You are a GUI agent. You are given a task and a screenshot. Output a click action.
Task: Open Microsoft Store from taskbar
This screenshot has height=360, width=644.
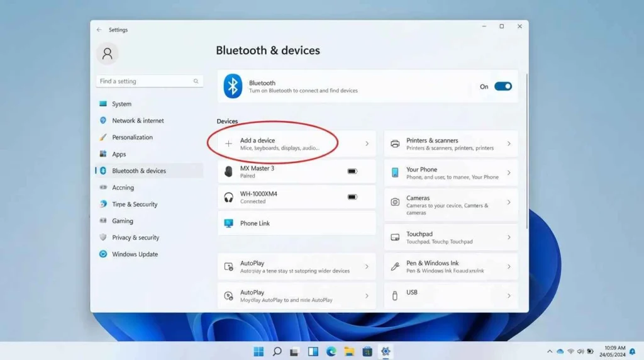pyautogui.click(x=367, y=351)
